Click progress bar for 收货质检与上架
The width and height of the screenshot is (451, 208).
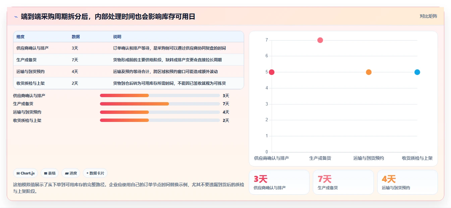tap(160, 120)
